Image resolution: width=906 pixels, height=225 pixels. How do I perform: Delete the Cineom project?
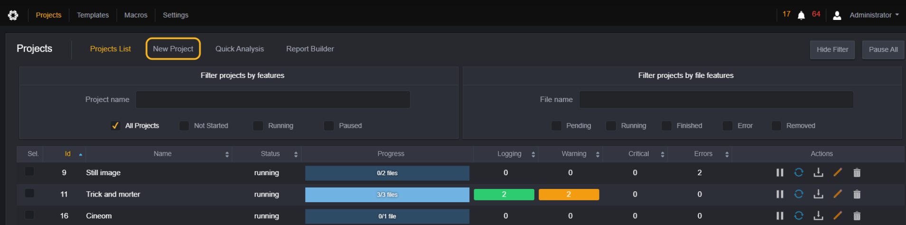857,216
